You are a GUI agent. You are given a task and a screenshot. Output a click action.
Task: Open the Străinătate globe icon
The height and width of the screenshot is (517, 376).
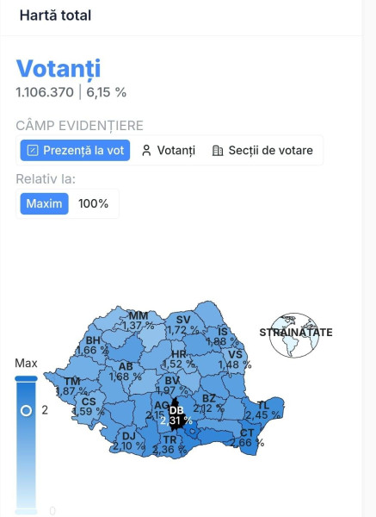pyautogui.click(x=294, y=335)
